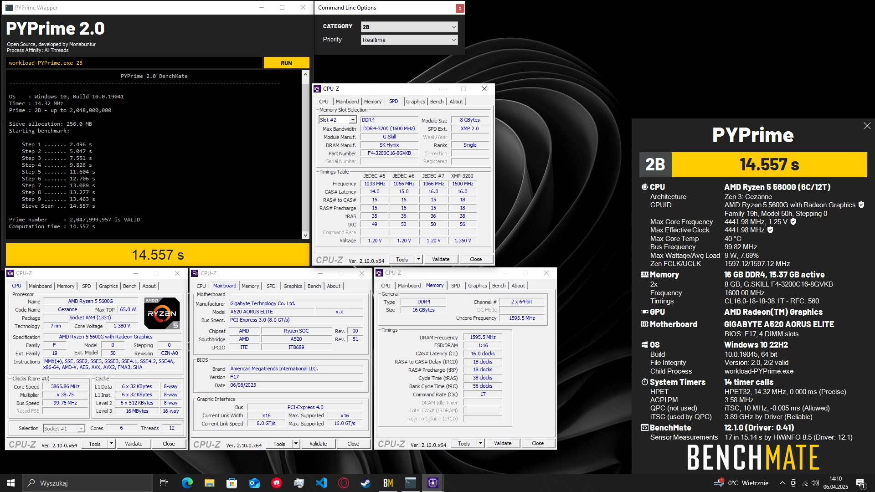The width and height of the screenshot is (875, 492).
Task: Switch to PYPrime console taskbar icon
Action: coord(410,483)
